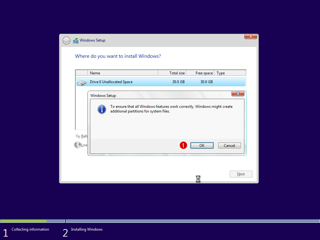Click the green installation progress bar

coord(23,221)
